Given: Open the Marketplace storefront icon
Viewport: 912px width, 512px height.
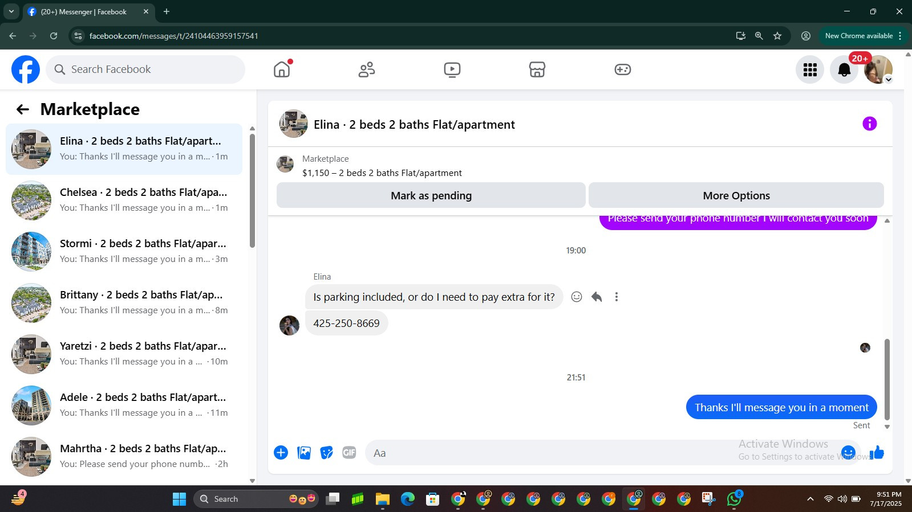Looking at the screenshot, I should coord(537,69).
